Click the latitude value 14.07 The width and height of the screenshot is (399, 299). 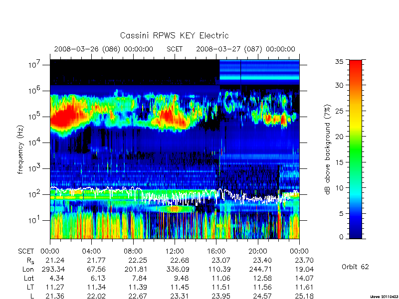coord(304,278)
